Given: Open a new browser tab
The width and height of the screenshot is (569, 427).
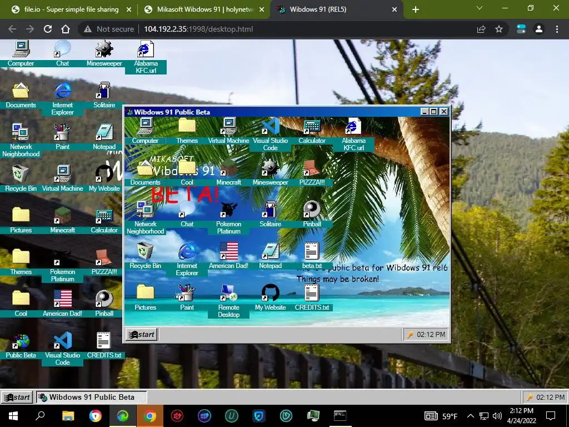Looking at the screenshot, I should click(416, 10).
